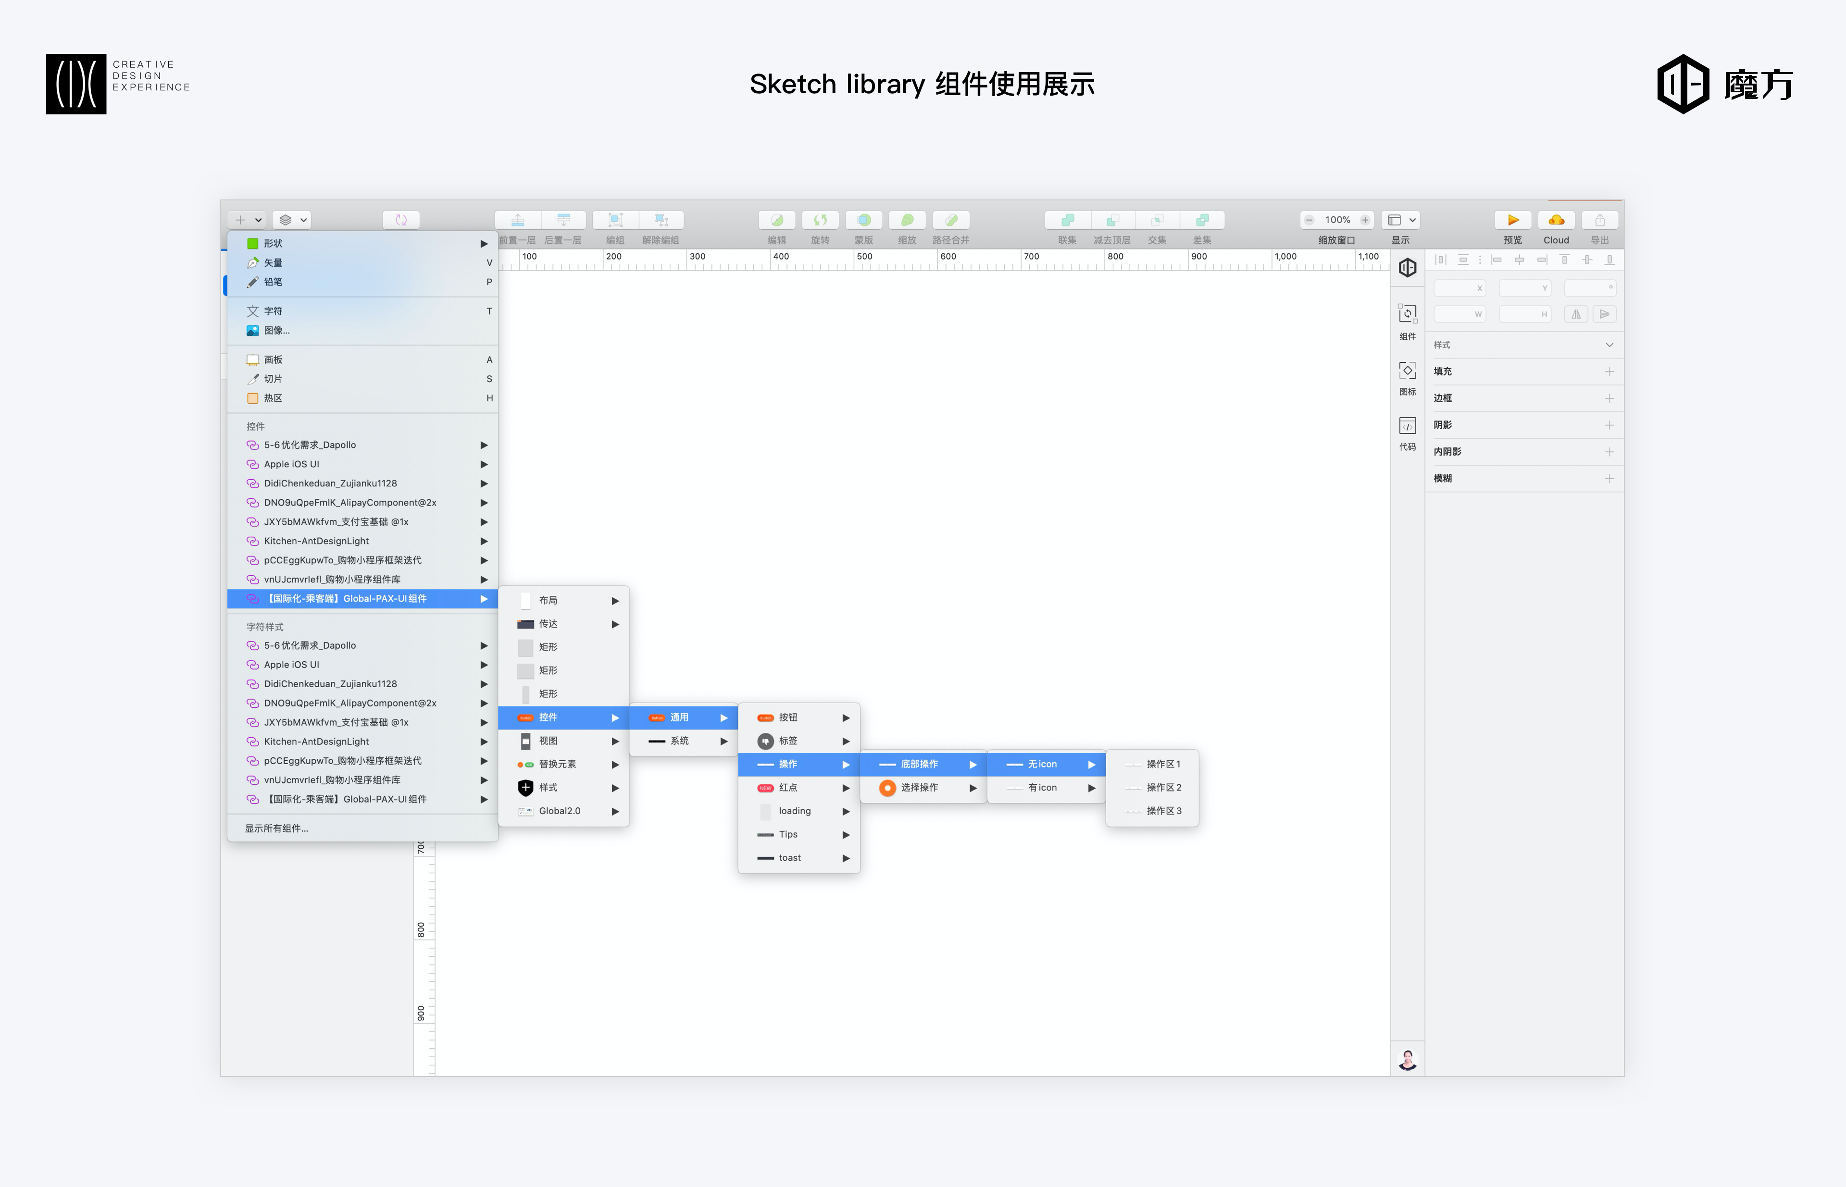The image size is (1846, 1187).
Task: Open the 代码 code panel icon
Action: [x=1407, y=426]
